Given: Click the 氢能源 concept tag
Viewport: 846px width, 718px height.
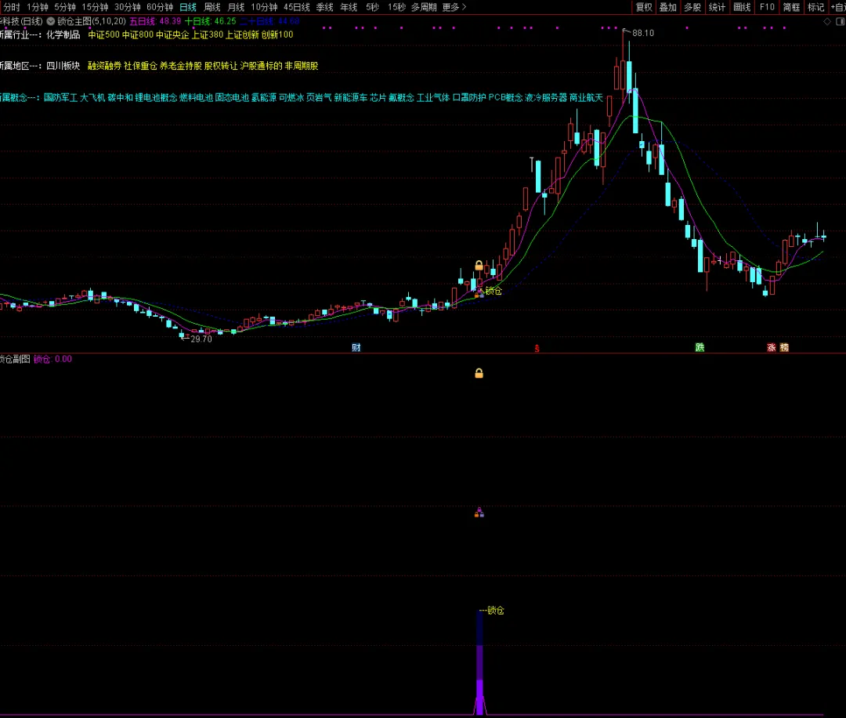Looking at the screenshot, I should tap(264, 98).
